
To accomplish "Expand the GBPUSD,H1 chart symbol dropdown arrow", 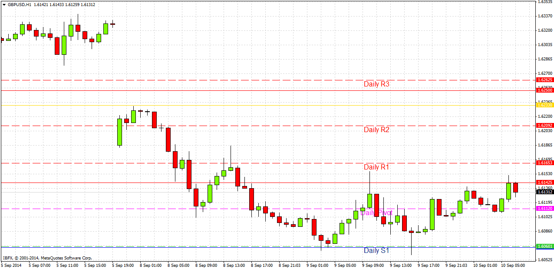I will click(x=3, y=4).
